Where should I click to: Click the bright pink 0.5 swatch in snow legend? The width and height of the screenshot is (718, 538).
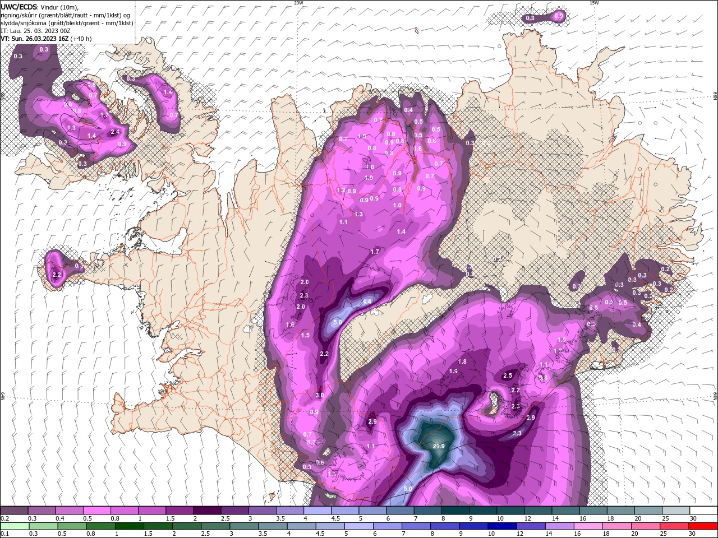96,511
